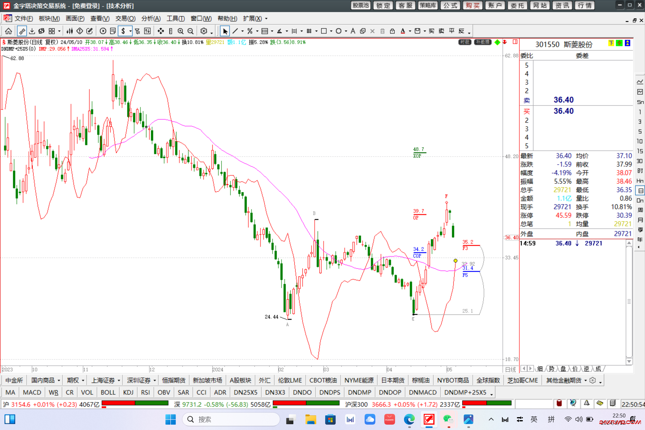Select the angle line tool
645x430 pixels.
(x=279, y=31)
